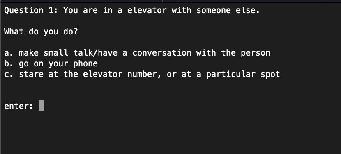Switch to the middle terminal tab strip
The width and height of the screenshot is (341, 154).
coord(244,1)
